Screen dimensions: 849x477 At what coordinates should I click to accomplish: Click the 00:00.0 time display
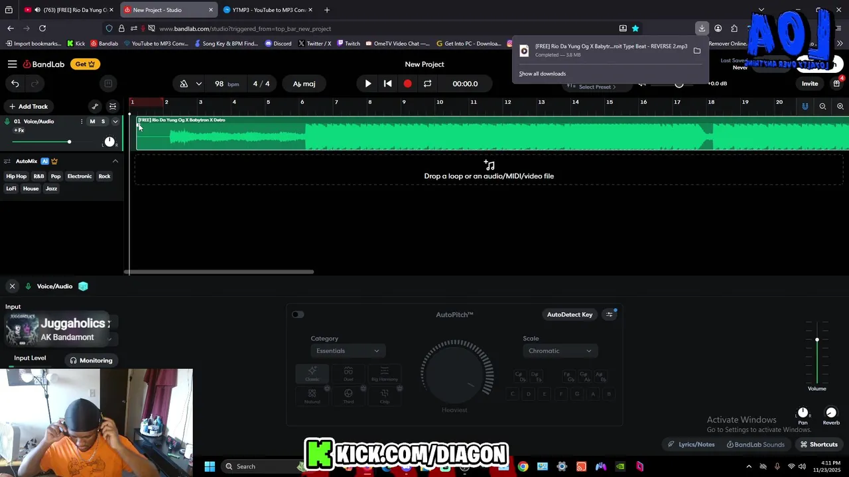465,84
